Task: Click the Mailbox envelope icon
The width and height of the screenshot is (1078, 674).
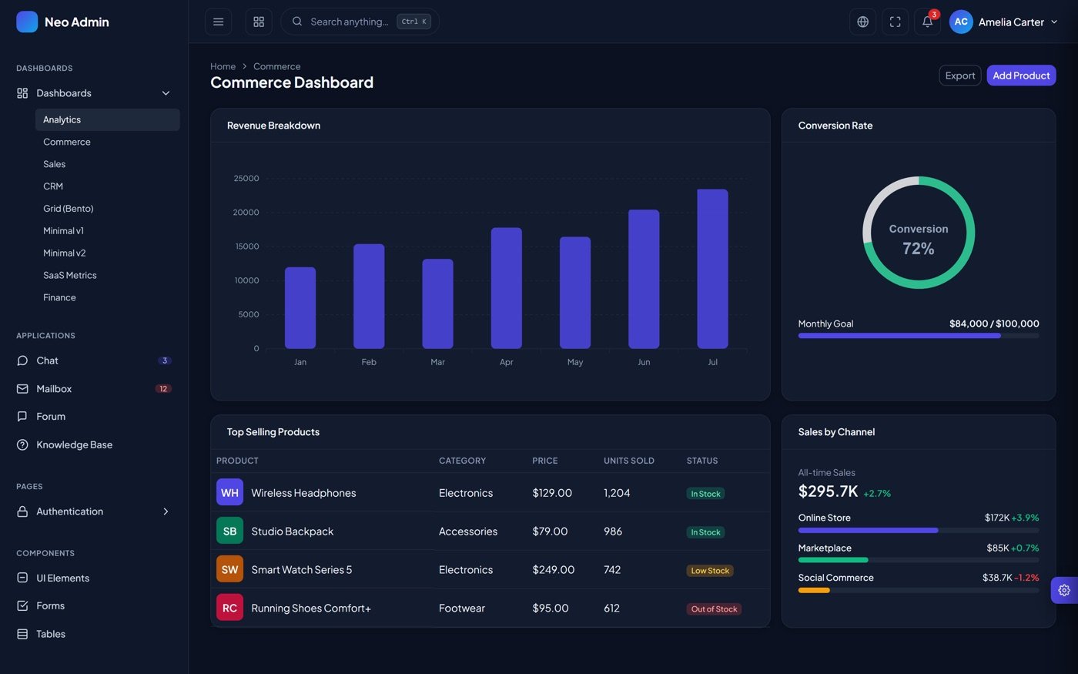Action: (x=22, y=389)
